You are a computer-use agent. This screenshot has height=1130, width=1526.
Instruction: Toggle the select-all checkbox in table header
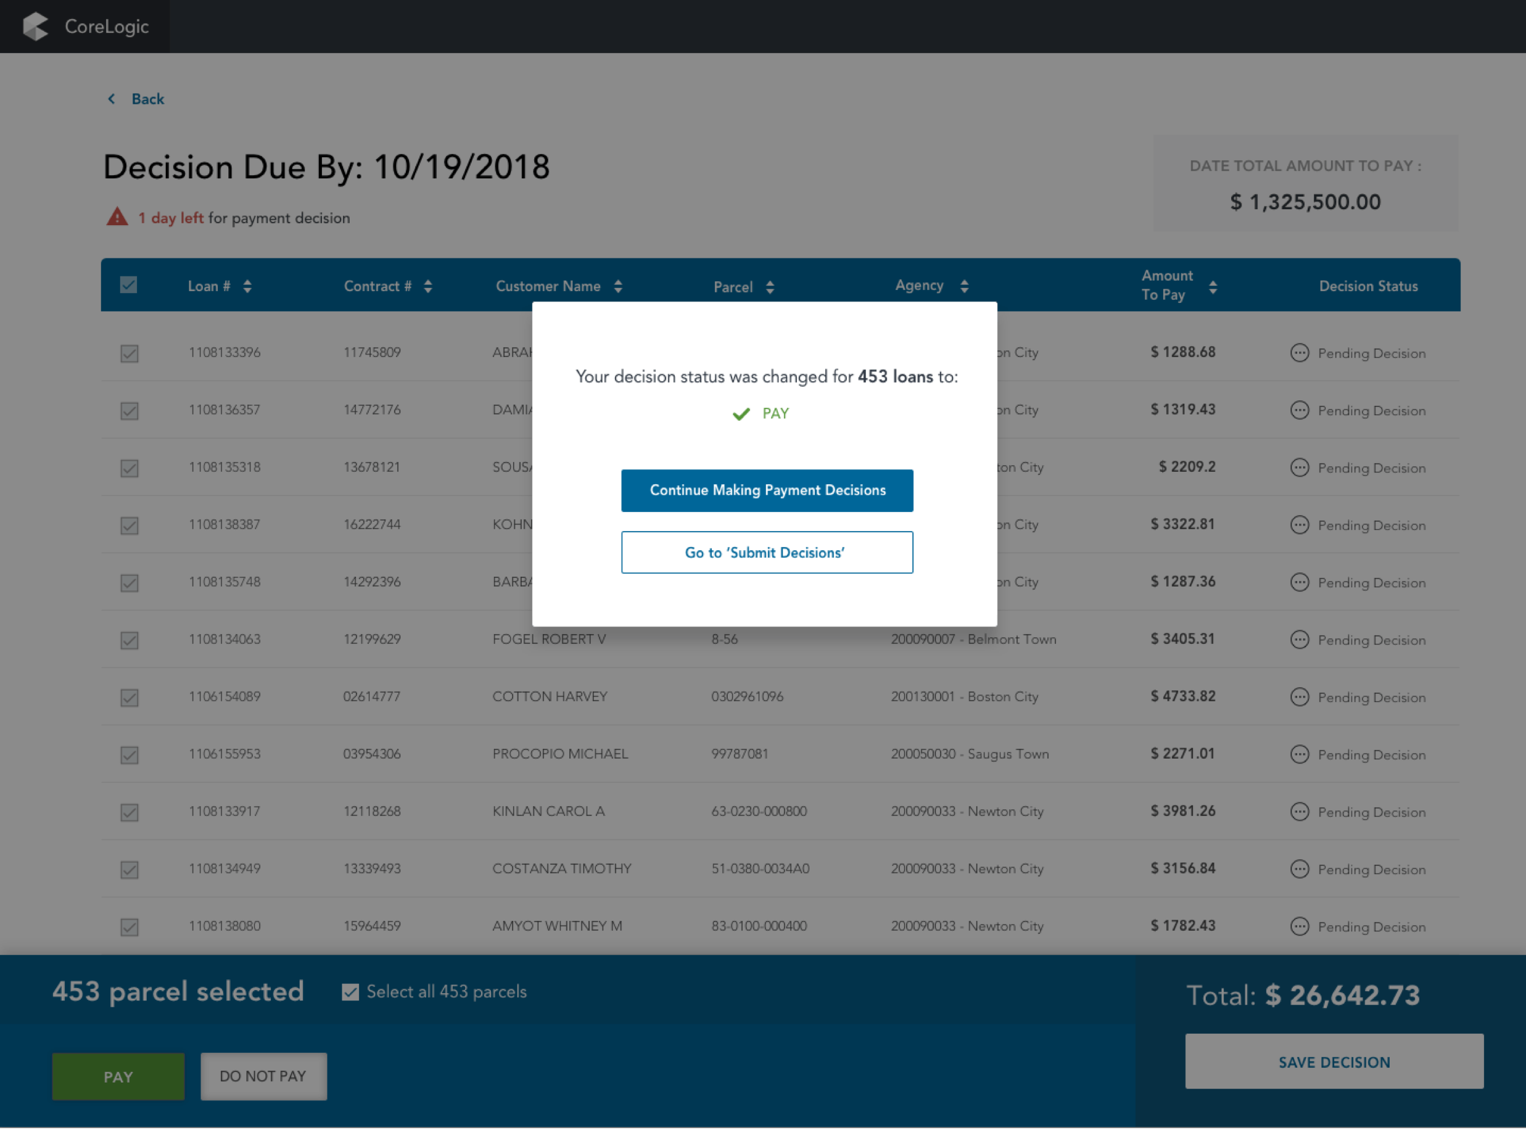128,285
